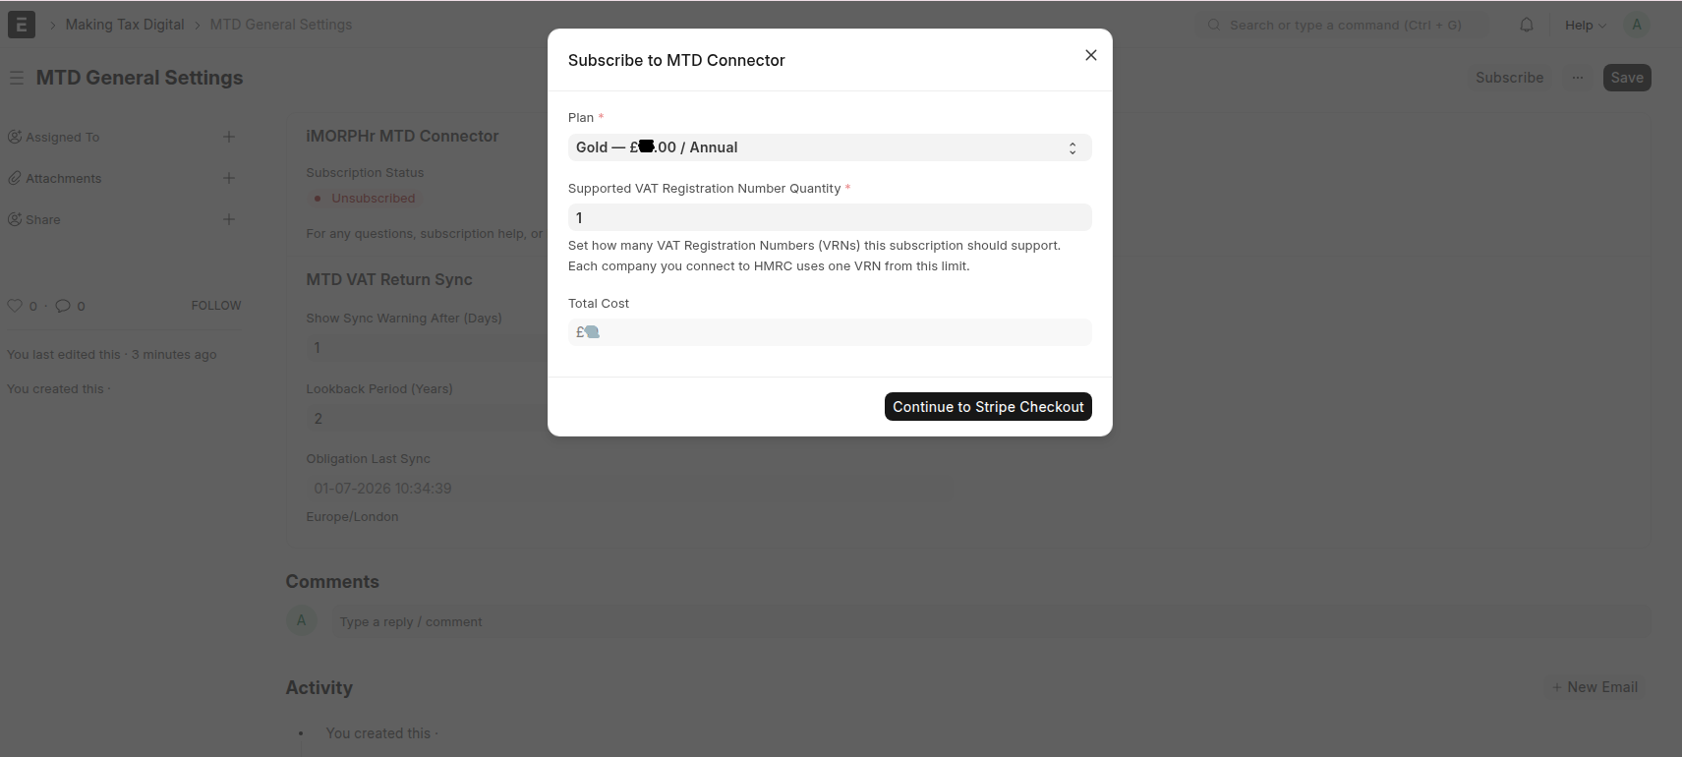The width and height of the screenshot is (1682, 757).
Task: Open the three-dots more menu
Action: pyautogui.click(x=1578, y=78)
